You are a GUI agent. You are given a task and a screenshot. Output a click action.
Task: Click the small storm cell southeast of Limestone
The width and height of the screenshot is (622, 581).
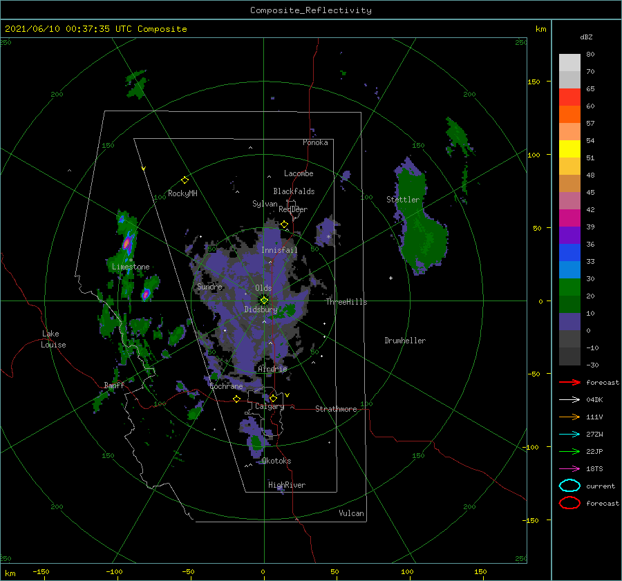point(146,294)
